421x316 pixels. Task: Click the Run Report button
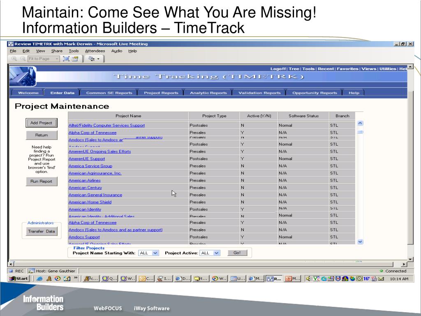point(42,181)
